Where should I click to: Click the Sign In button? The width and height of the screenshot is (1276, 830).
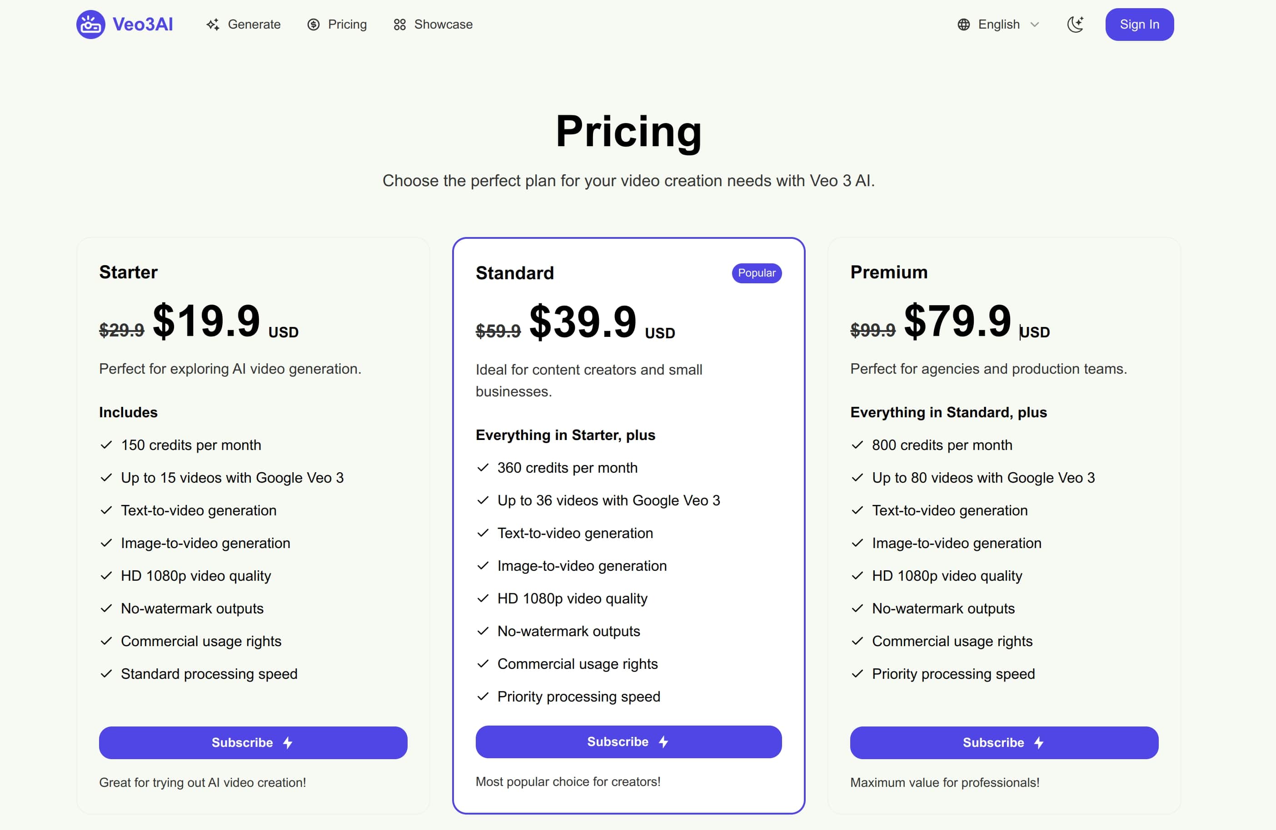[x=1139, y=24]
